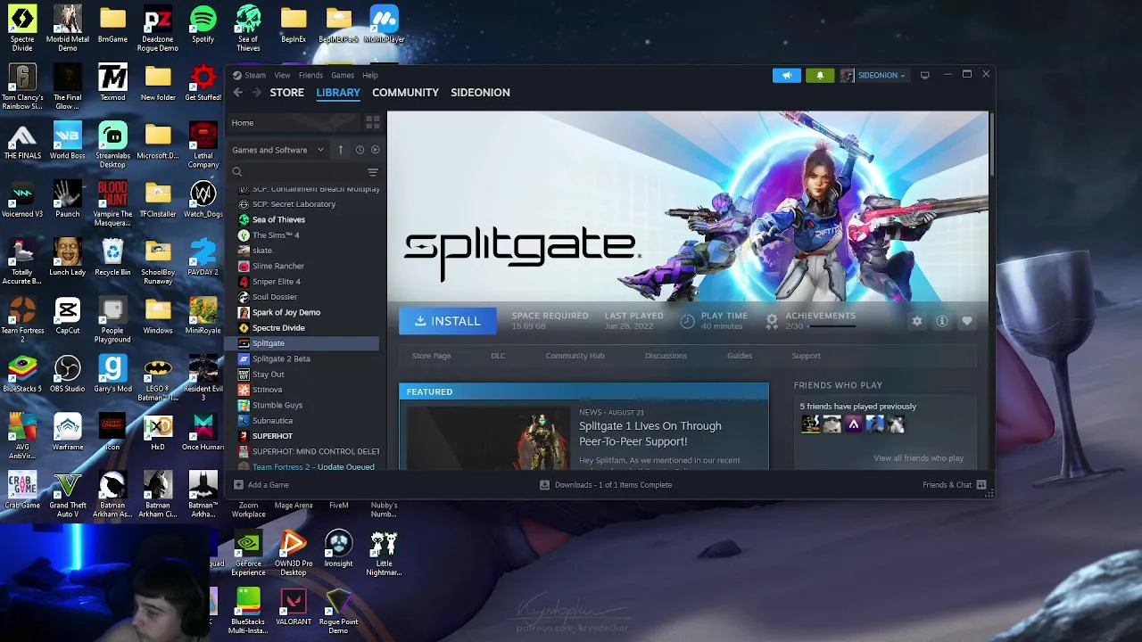Click the Steam content scrollbar

coord(991,143)
